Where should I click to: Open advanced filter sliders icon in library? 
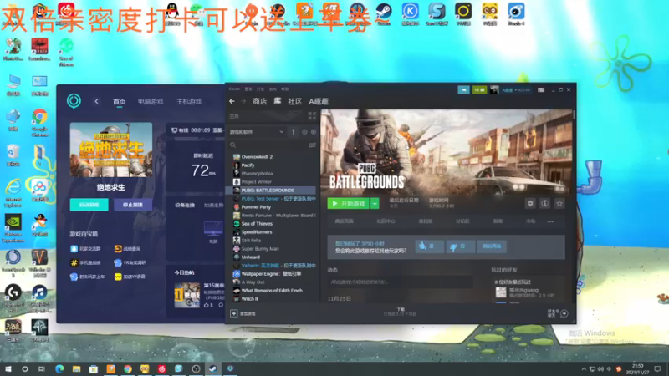coord(312,145)
